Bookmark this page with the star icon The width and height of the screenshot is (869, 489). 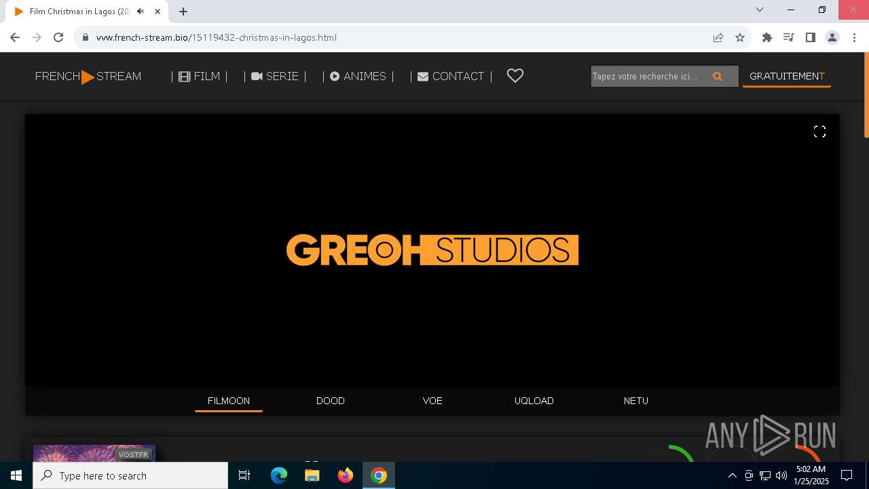pos(740,37)
